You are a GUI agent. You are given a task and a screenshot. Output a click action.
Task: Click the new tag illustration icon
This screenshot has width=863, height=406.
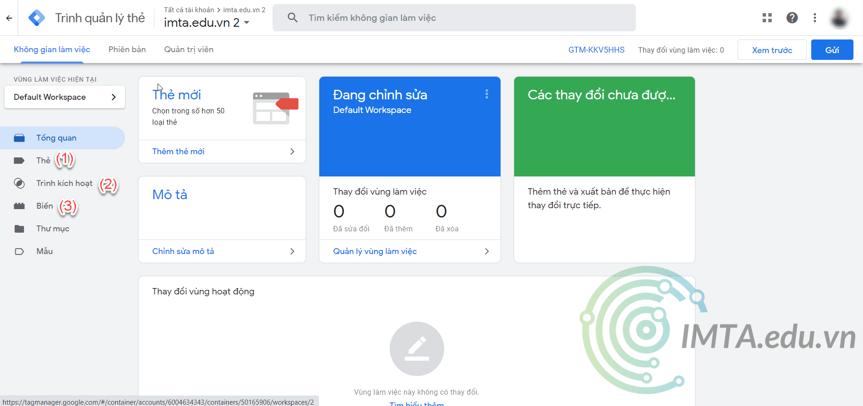(275, 108)
